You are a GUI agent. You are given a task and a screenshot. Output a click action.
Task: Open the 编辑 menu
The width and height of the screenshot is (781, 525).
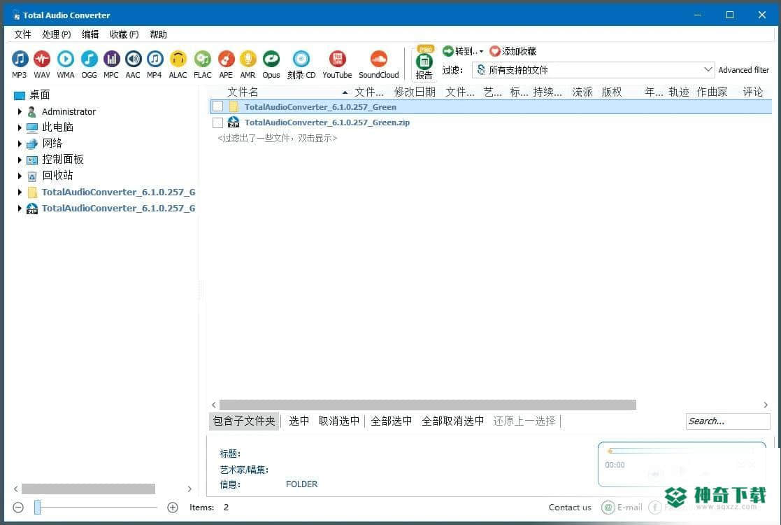(90, 34)
